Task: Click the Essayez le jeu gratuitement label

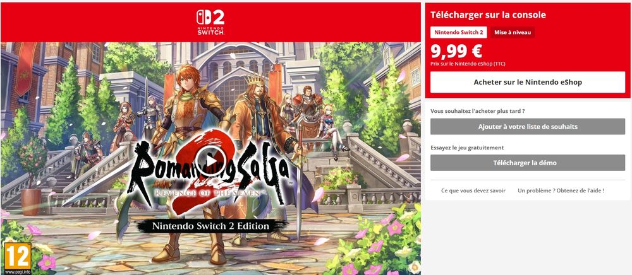Action: pos(467,148)
